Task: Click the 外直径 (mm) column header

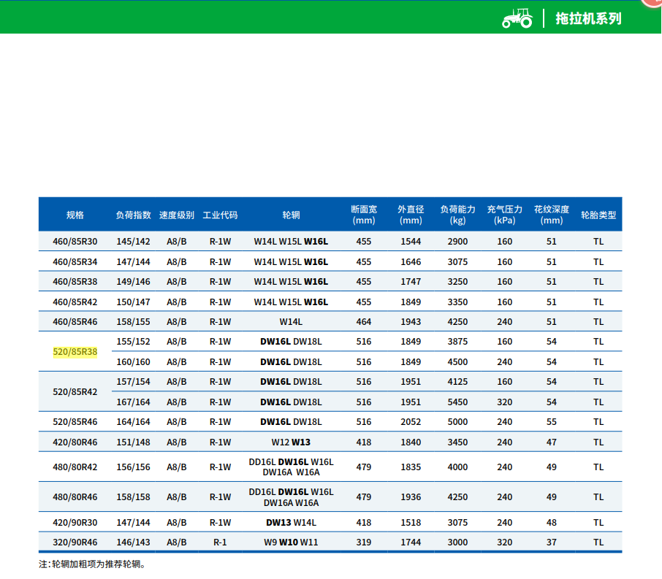Action: 411,215
